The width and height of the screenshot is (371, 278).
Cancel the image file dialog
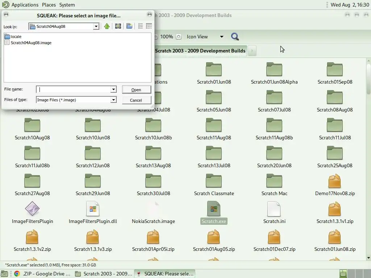click(x=136, y=100)
